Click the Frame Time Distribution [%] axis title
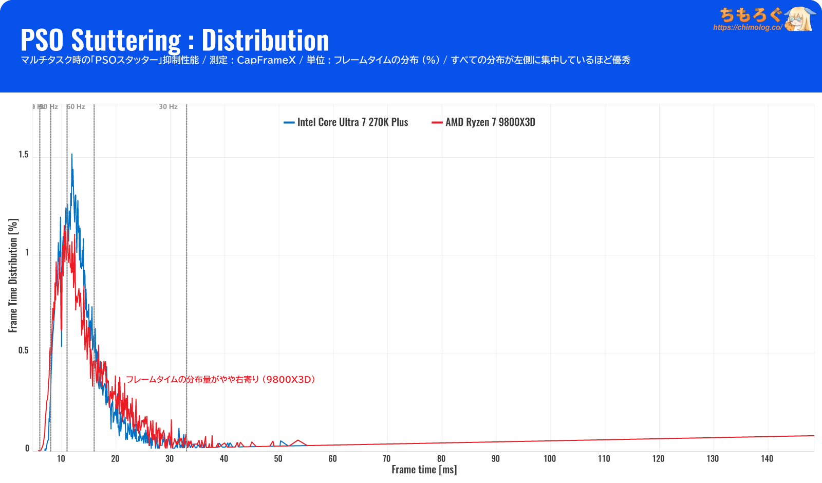This screenshot has height=483, width=822. [x=13, y=275]
